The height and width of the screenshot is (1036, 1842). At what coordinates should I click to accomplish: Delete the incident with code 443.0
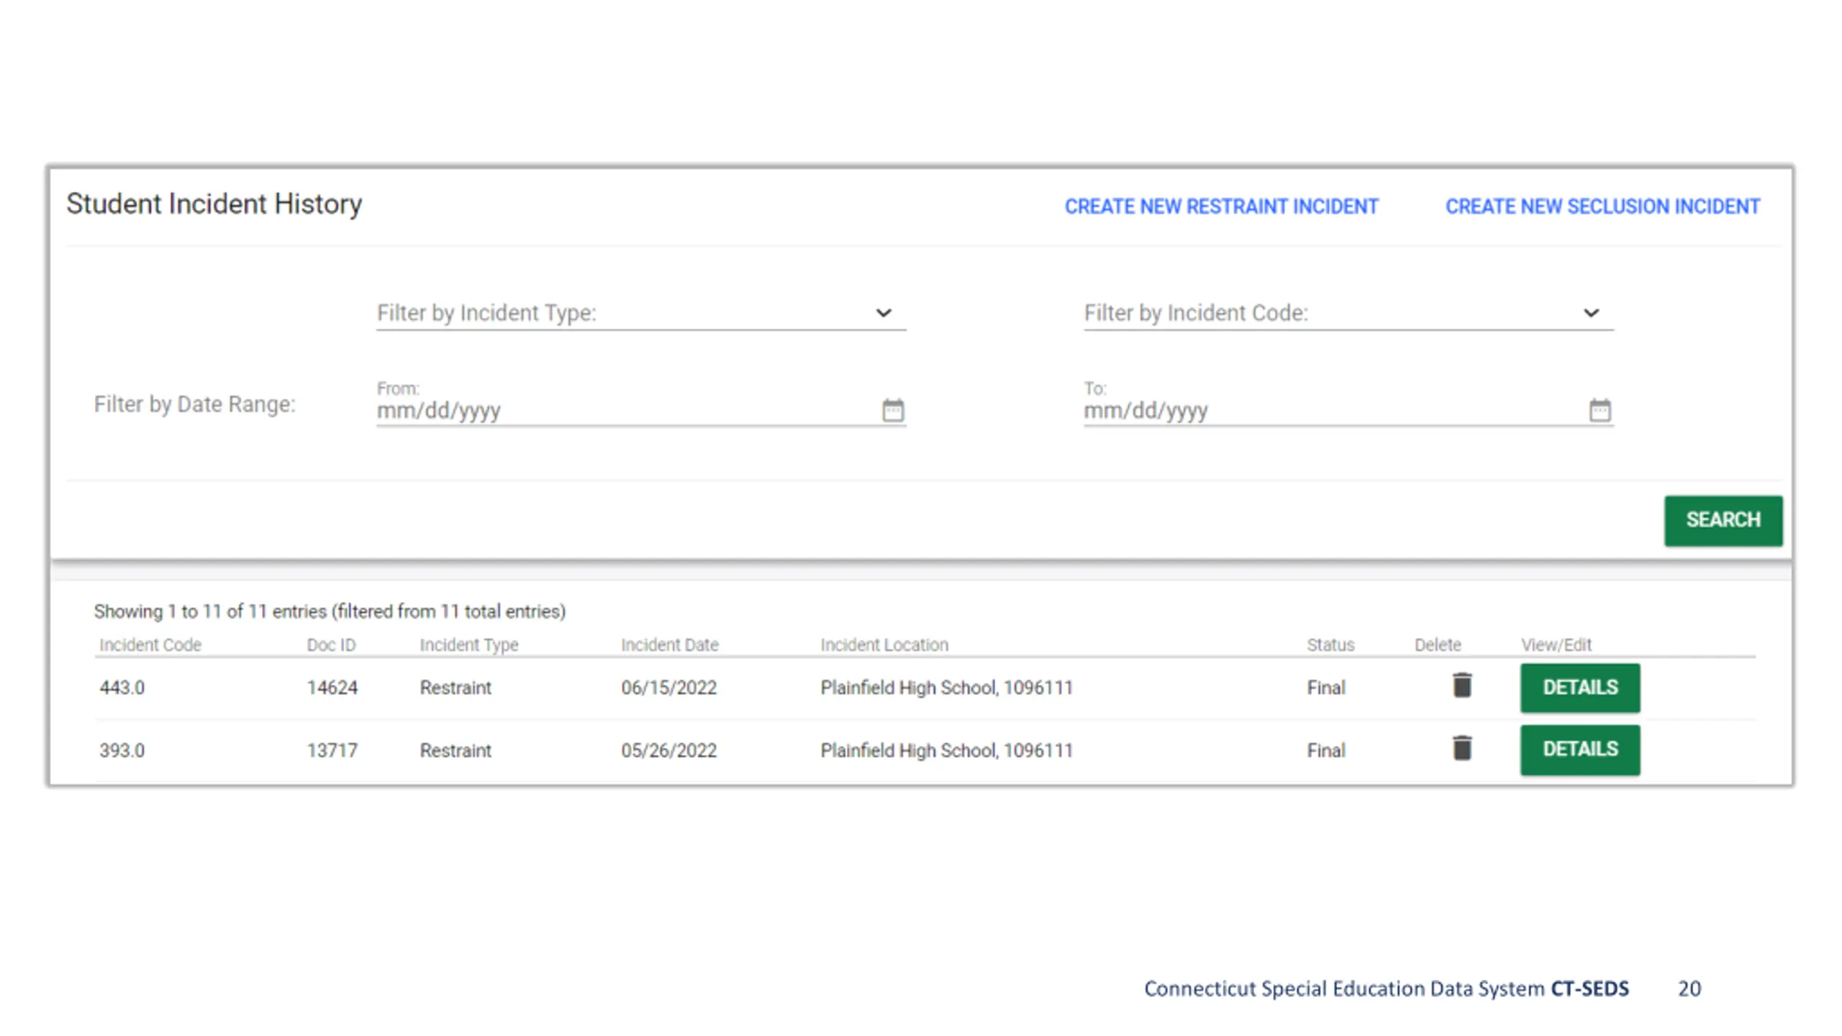(1461, 686)
